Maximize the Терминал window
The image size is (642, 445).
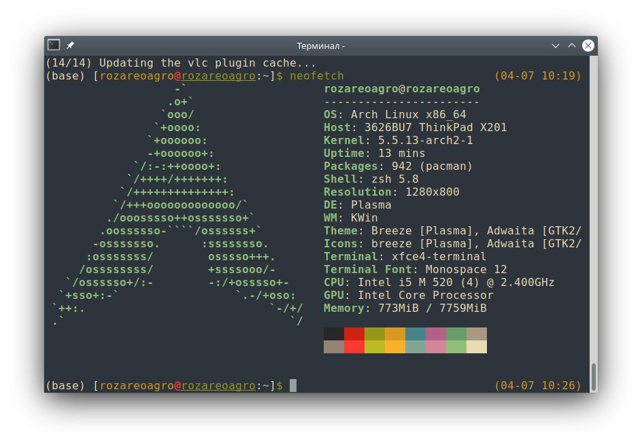tap(572, 46)
